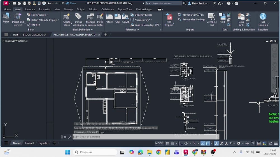
Task: Click Underlay Layers
Action: [x=141, y=15]
